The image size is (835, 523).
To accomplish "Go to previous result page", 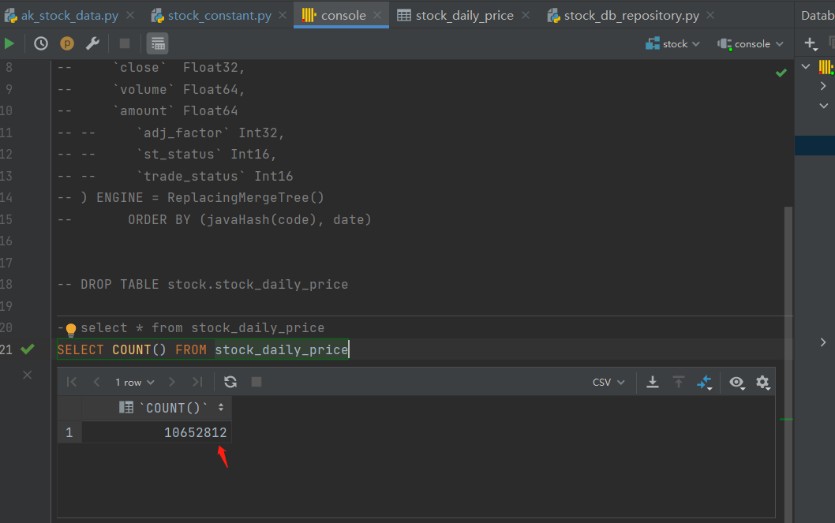I will (x=96, y=382).
